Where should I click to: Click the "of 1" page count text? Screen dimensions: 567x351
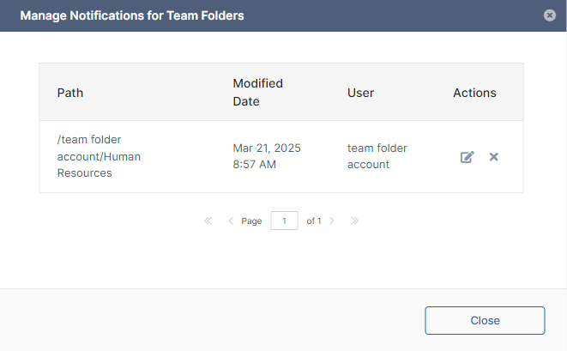point(314,221)
